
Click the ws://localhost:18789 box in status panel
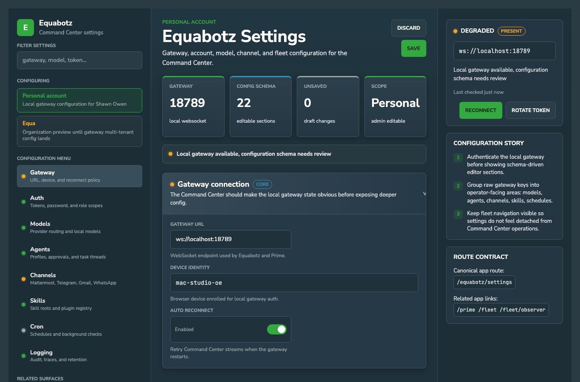pos(504,51)
